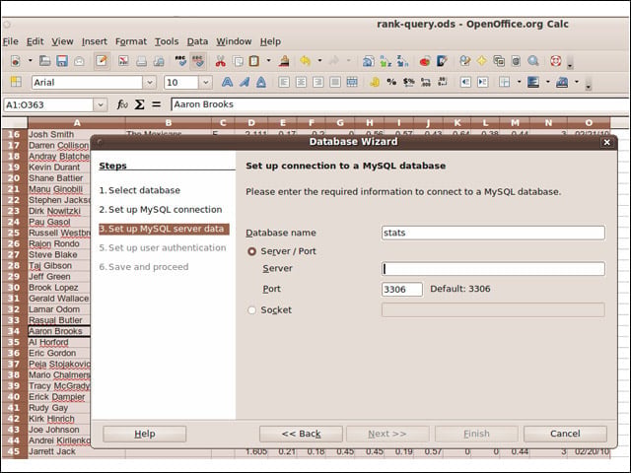Click the Cancel button
Image resolution: width=631 pixels, height=473 pixels.
(565, 434)
